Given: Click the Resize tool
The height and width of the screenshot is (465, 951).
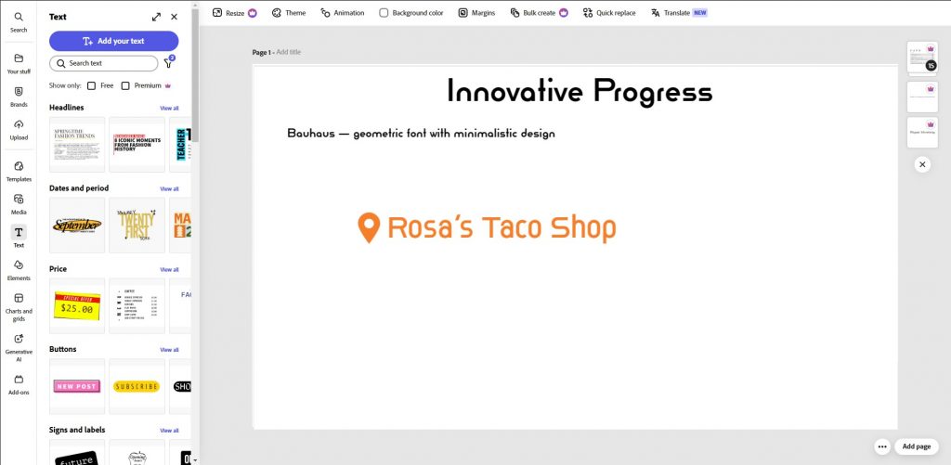Looking at the screenshot, I should click(234, 13).
